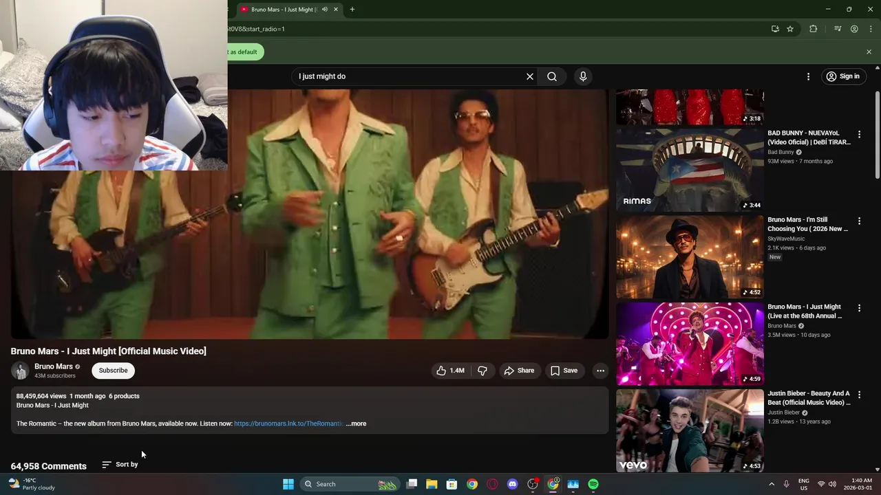Open Opera GX from the taskbar
The image size is (881, 495).
pyautogui.click(x=492, y=484)
